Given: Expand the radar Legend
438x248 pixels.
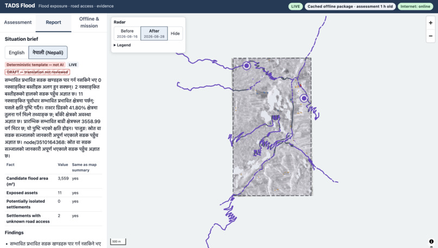Looking at the screenshot, I should [x=122, y=45].
